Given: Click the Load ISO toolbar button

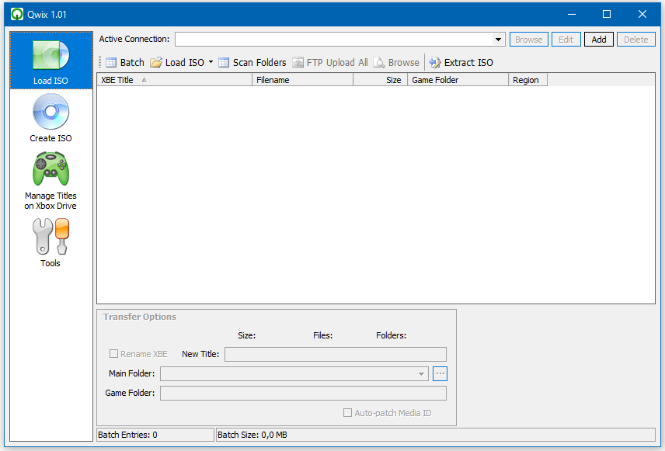Looking at the screenshot, I should [178, 63].
